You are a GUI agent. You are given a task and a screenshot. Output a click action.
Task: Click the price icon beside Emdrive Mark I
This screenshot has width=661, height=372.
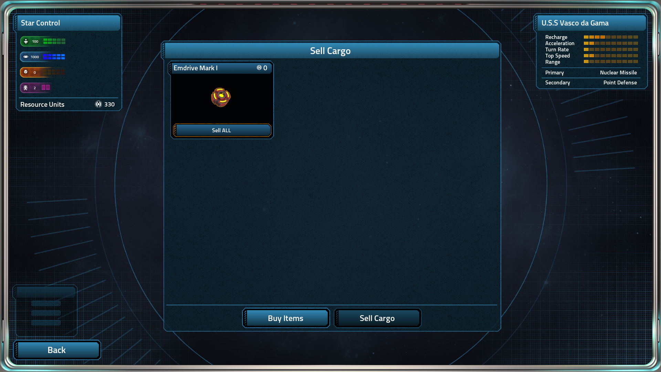click(x=259, y=68)
